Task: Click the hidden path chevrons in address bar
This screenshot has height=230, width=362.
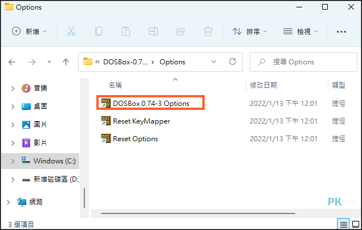Action: click(97, 61)
